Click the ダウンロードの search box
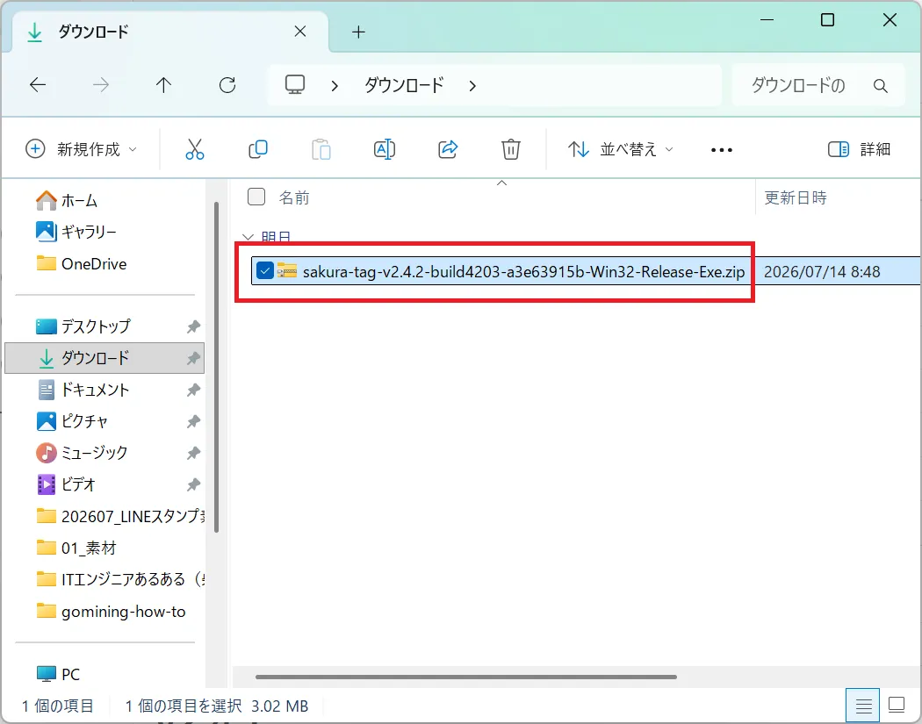Viewport: 922px width, 724px height. coord(818,85)
